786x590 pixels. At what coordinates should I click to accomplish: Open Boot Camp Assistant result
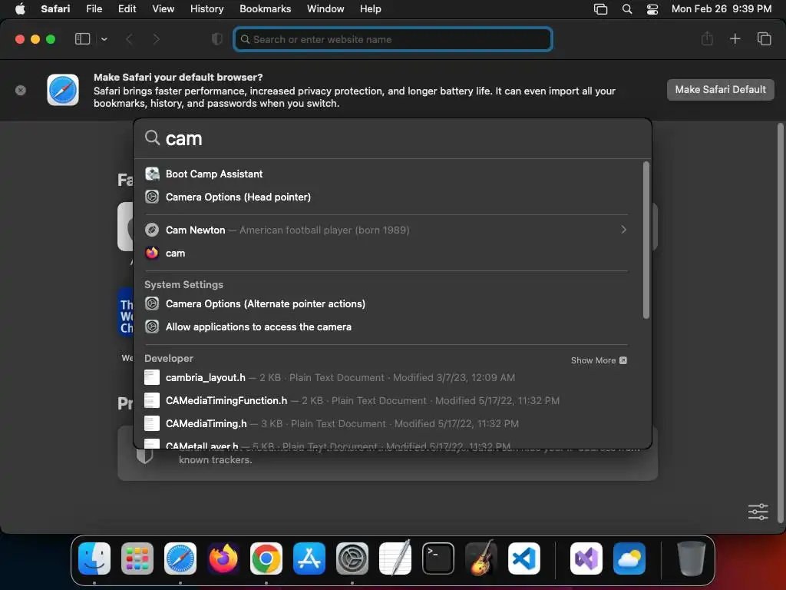(386, 174)
